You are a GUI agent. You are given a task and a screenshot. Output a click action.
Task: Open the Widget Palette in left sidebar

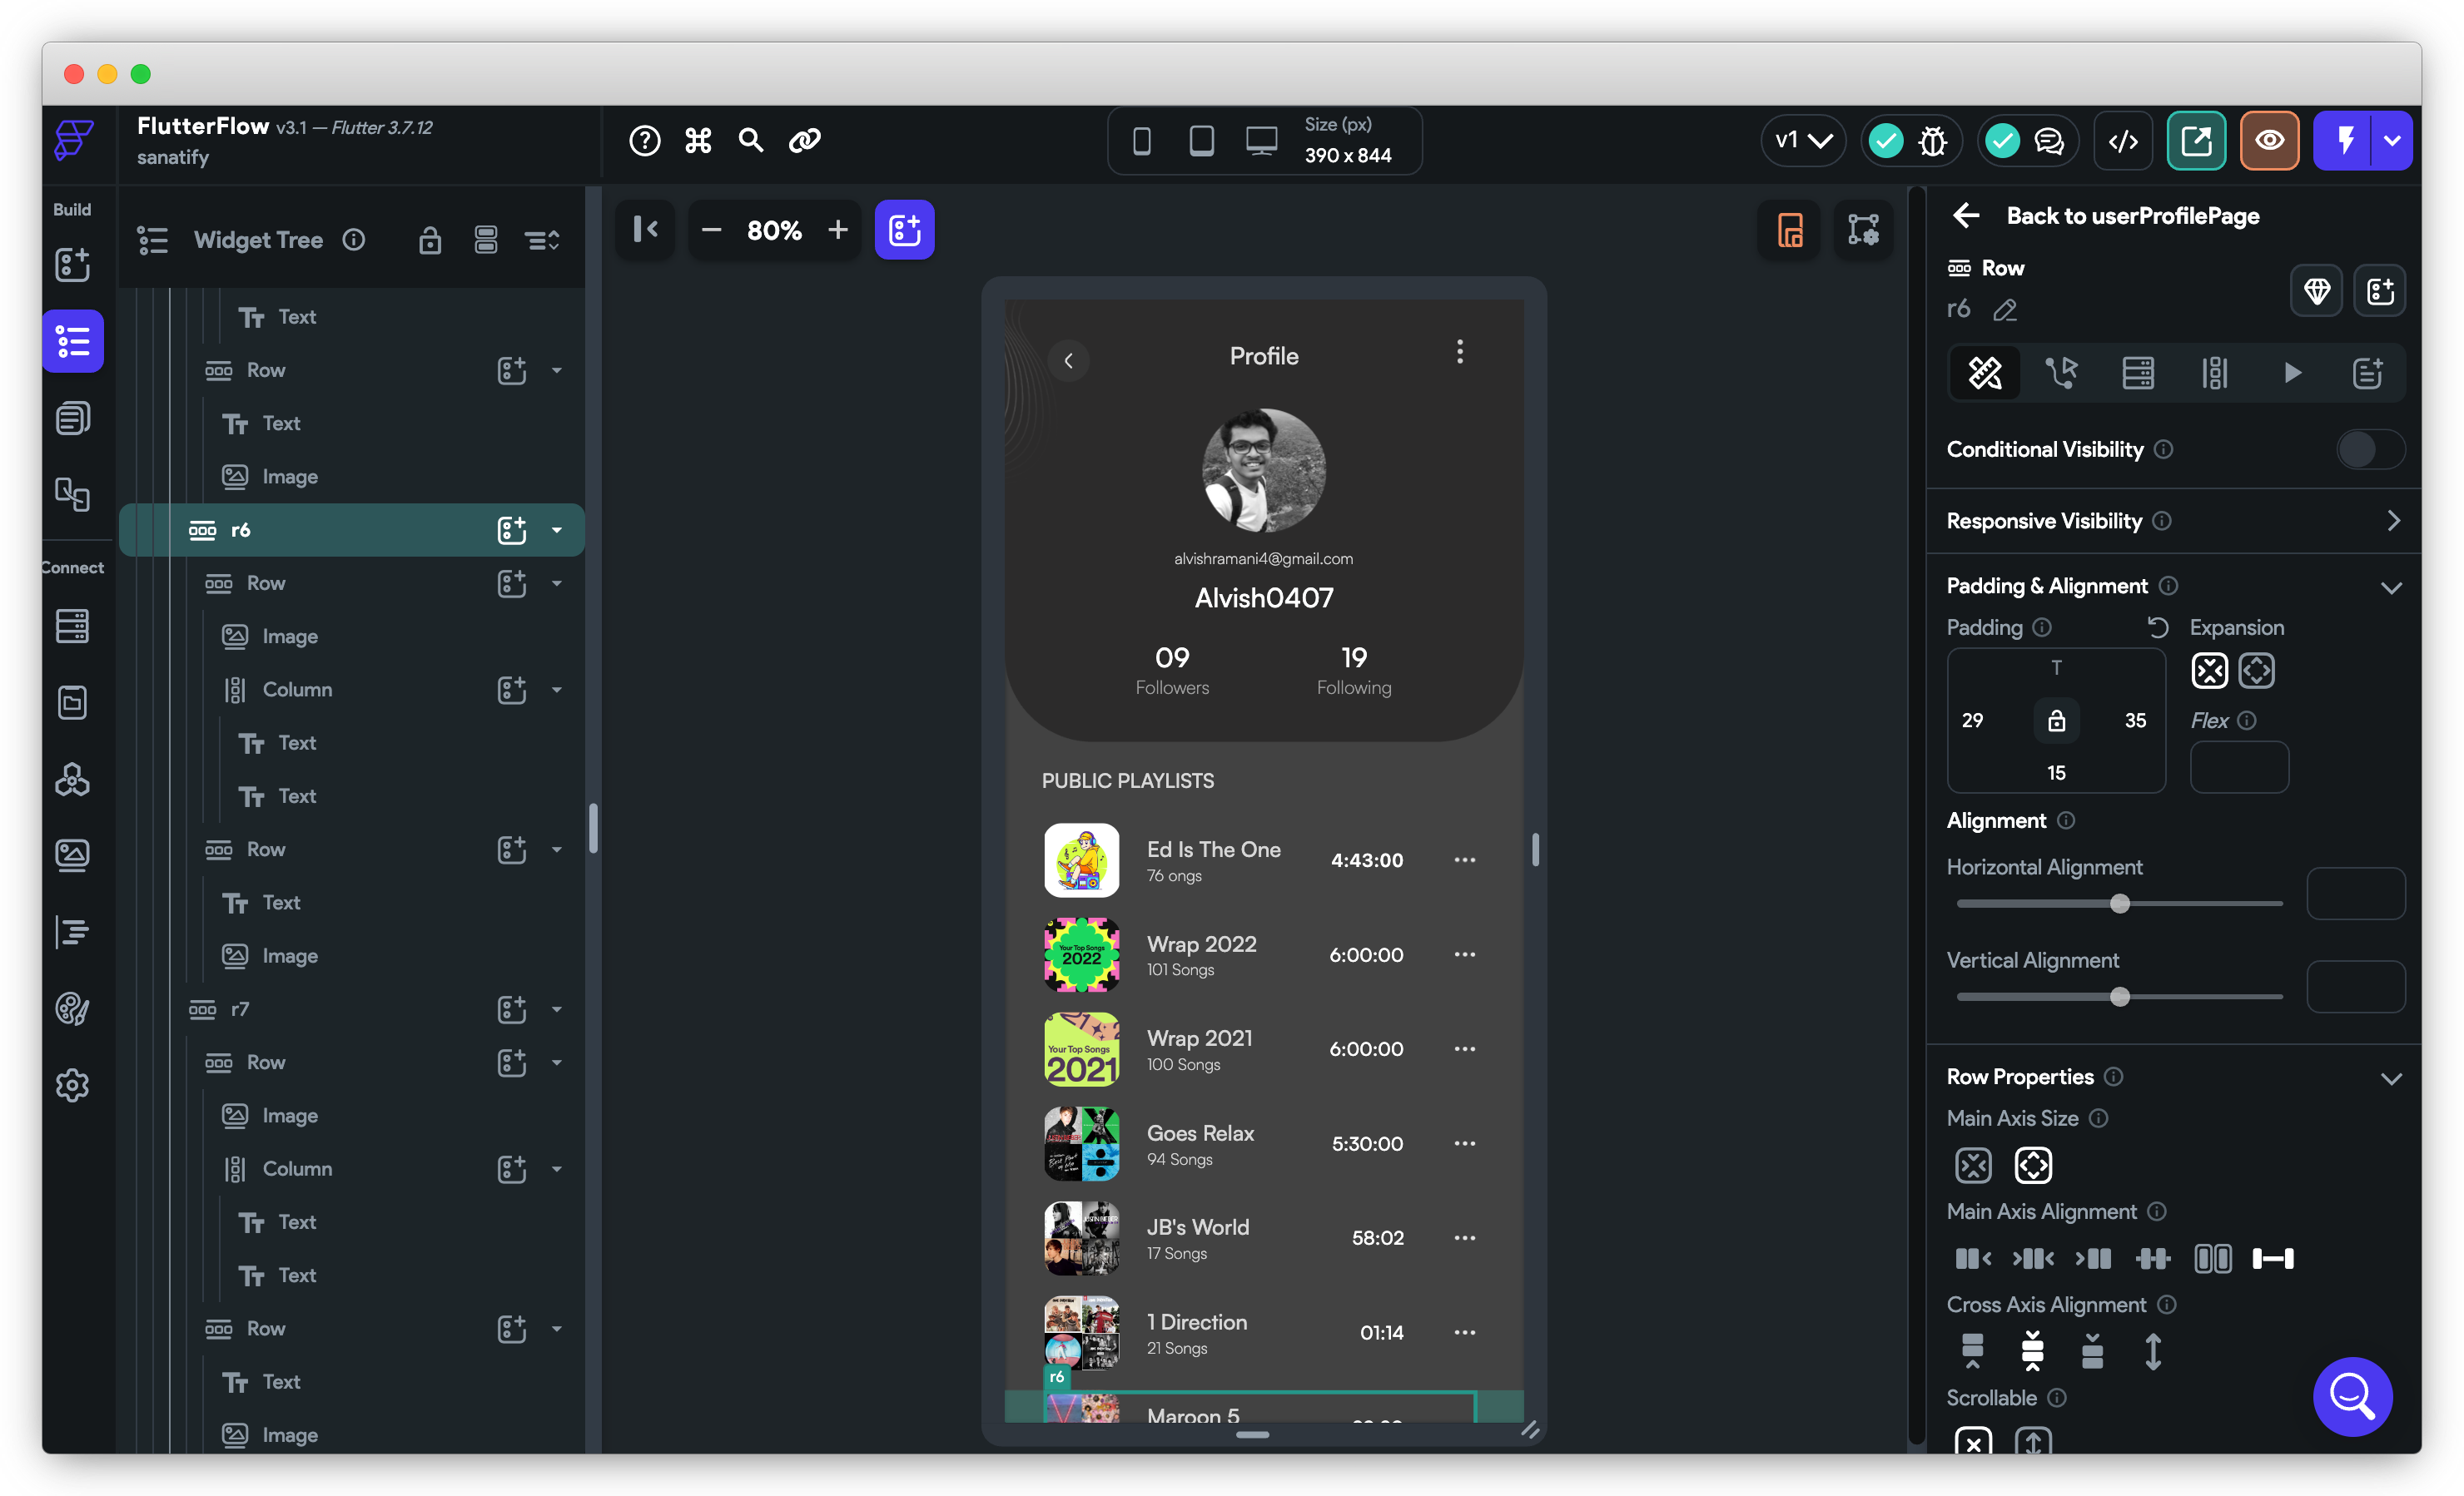tap(72, 265)
